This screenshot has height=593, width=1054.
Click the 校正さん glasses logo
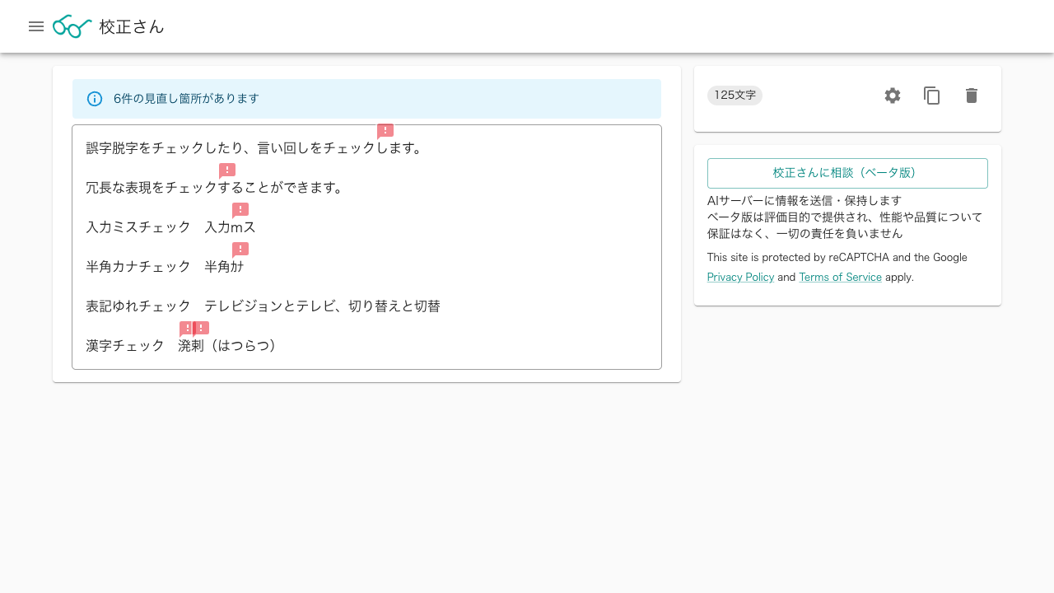coord(72,26)
